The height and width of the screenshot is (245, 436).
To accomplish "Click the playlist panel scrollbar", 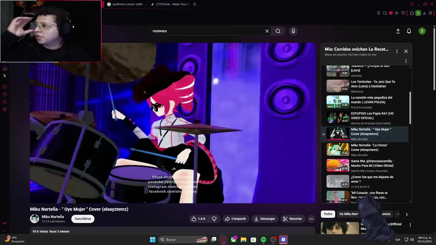I will coord(410,108).
